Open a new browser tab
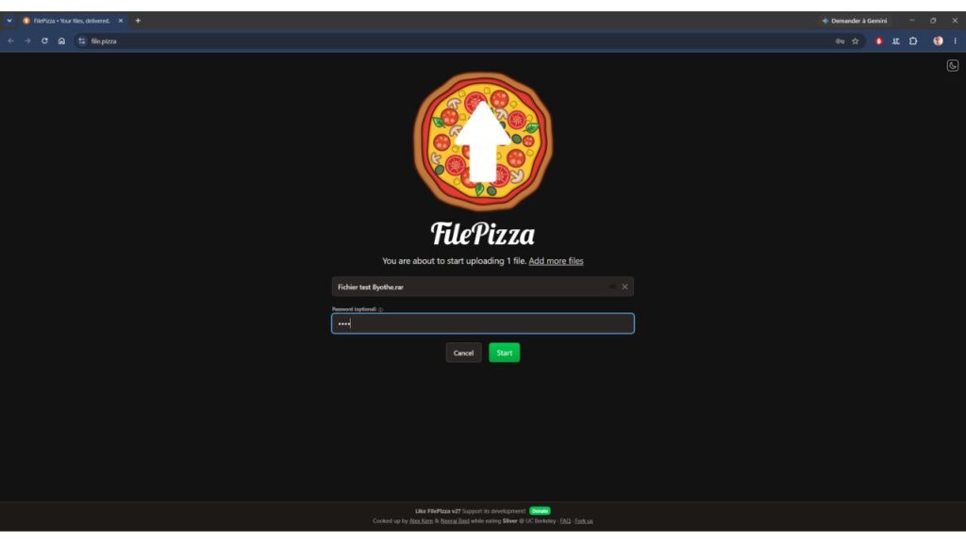Image resolution: width=966 pixels, height=543 pixels. coord(138,21)
